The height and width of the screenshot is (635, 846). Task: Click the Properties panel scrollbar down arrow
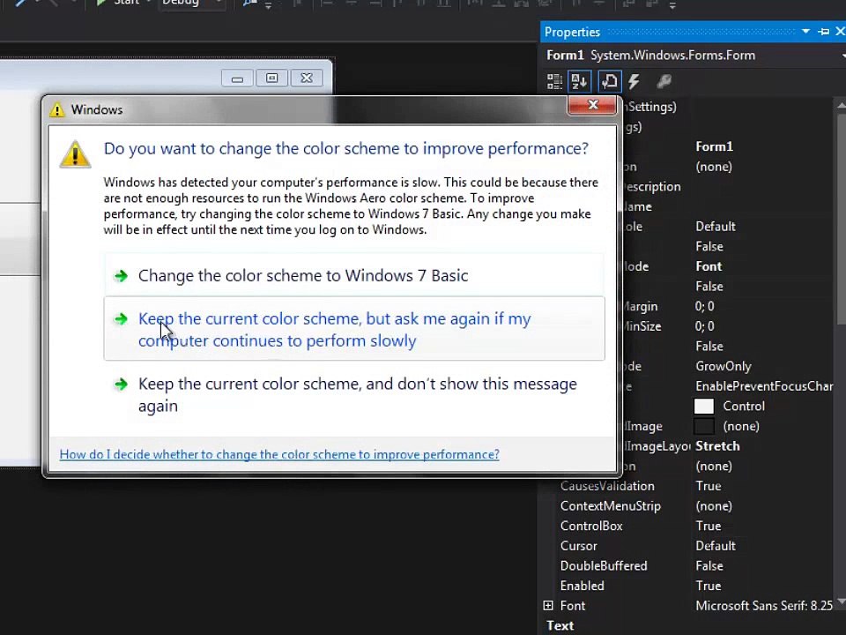[x=841, y=601]
